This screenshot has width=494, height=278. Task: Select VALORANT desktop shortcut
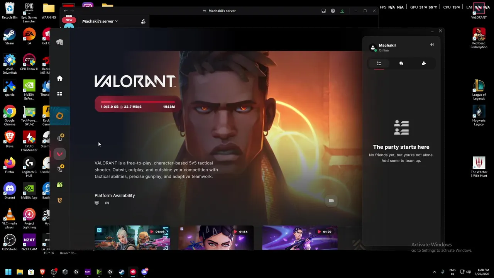[479, 10]
